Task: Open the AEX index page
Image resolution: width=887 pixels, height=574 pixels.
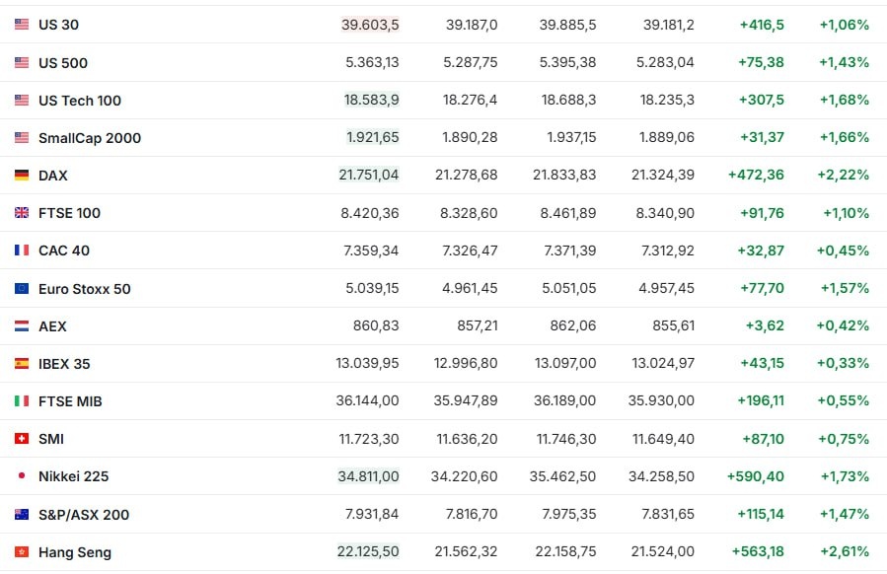Action: (x=52, y=326)
